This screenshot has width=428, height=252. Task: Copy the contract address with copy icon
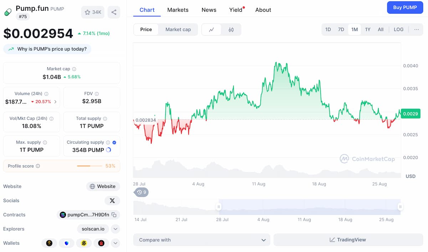[114, 215]
